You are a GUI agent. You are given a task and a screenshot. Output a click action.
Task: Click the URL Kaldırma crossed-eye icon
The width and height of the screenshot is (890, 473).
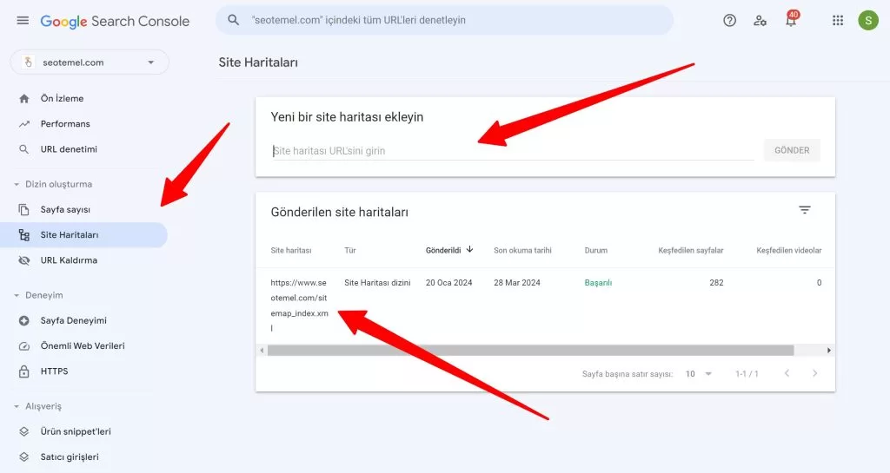click(x=23, y=260)
